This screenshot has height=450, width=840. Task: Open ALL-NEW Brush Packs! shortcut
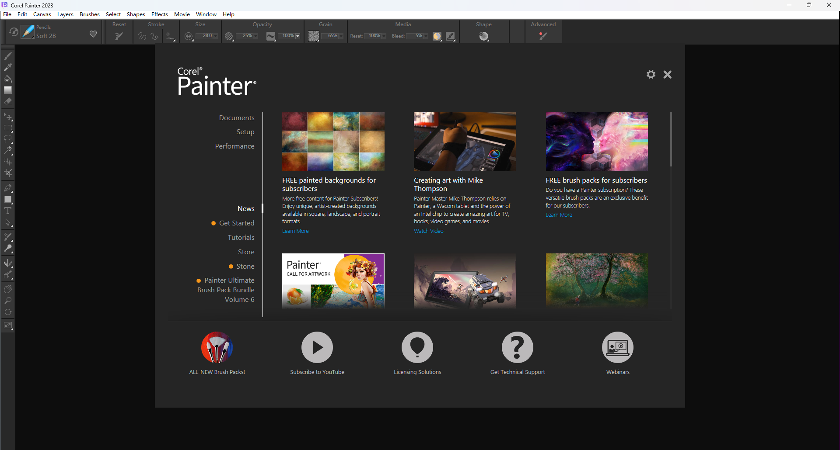tap(217, 347)
